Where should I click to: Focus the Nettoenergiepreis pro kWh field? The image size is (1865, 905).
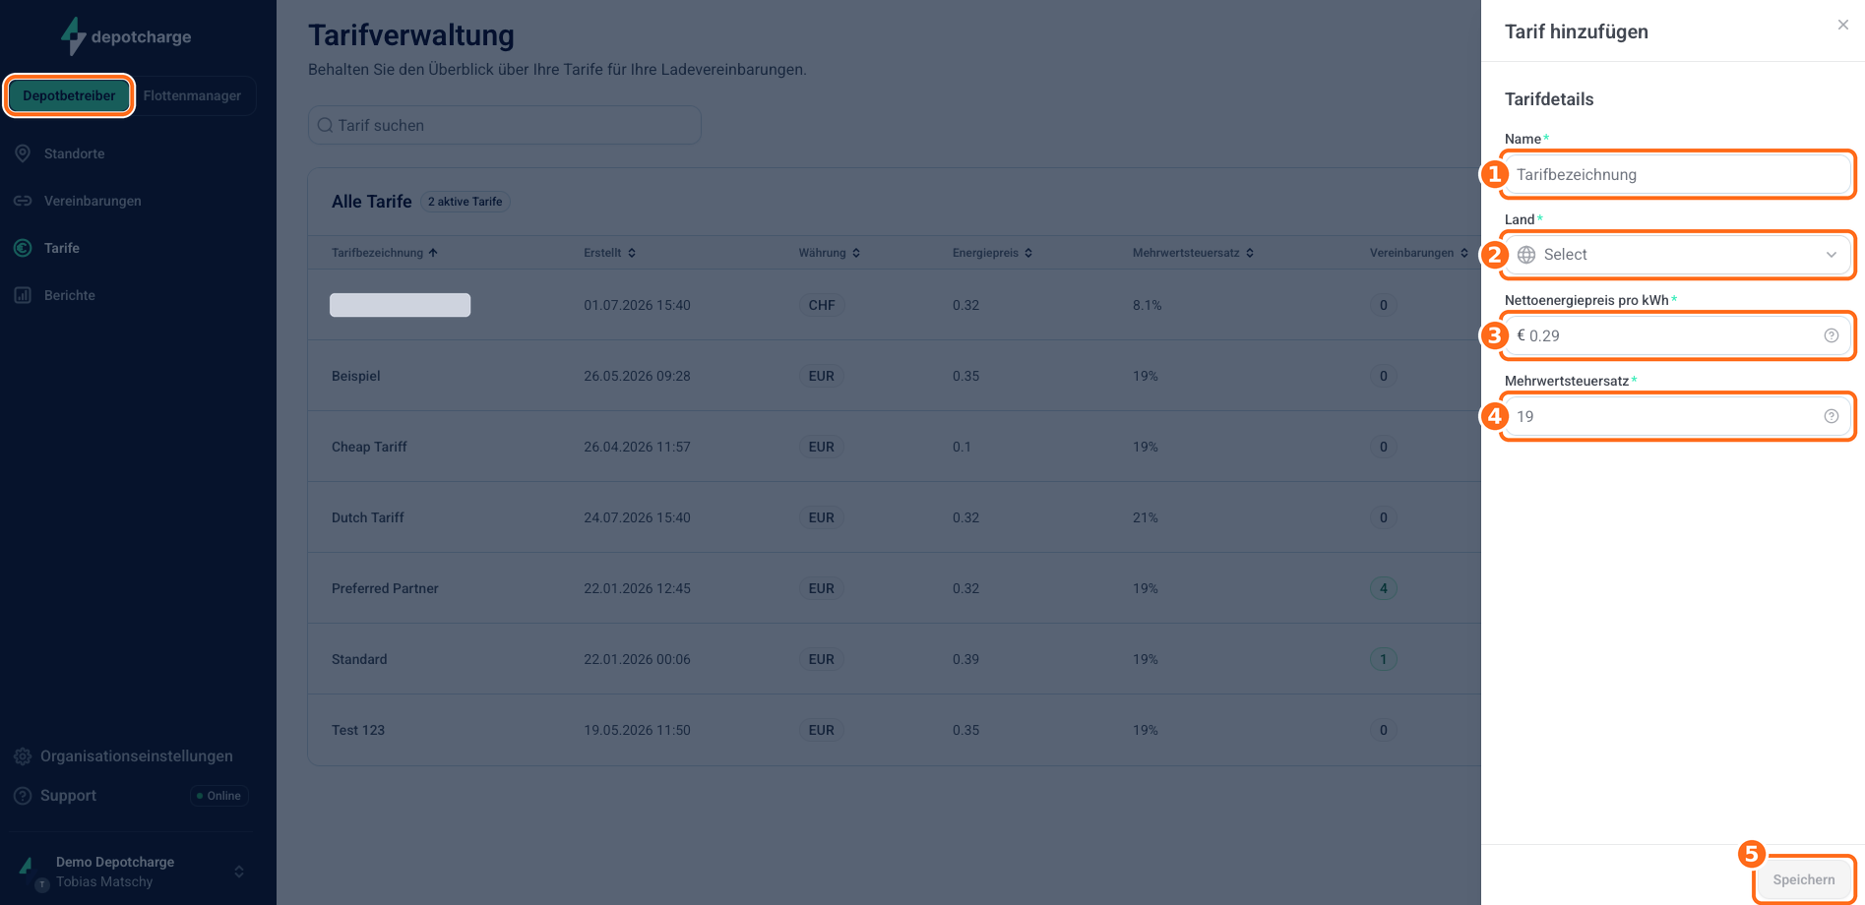tap(1677, 335)
